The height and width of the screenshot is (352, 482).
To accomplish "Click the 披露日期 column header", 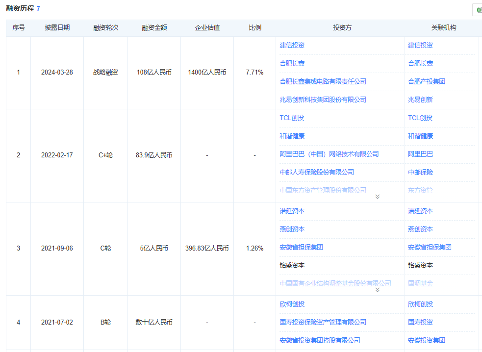I will [x=57, y=27].
